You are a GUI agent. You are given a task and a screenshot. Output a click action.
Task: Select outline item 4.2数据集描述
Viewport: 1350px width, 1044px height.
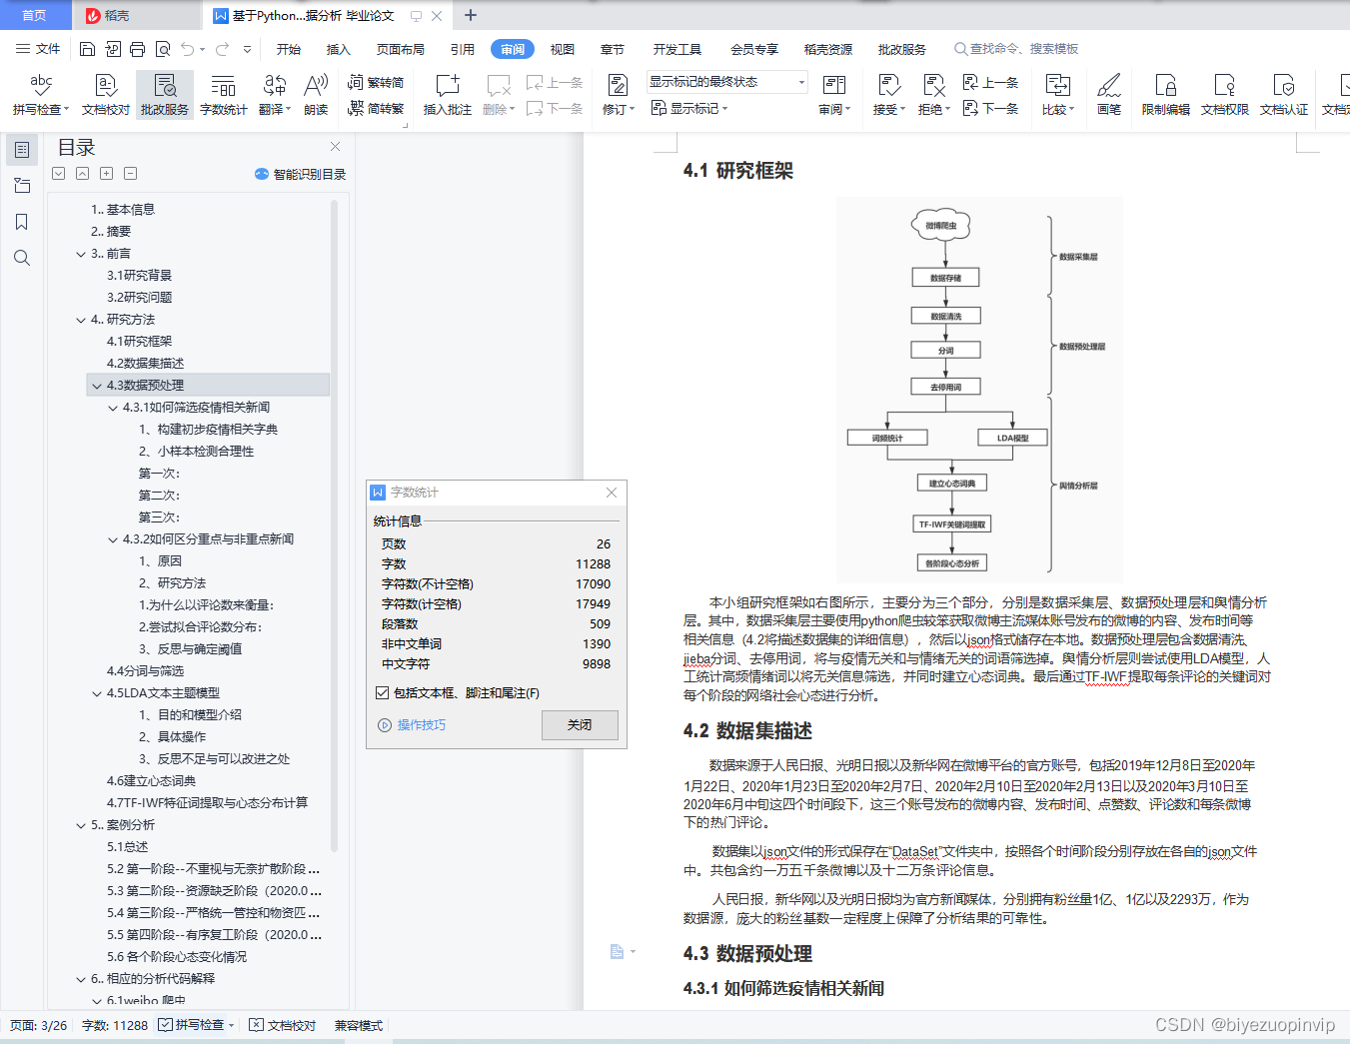(x=146, y=364)
